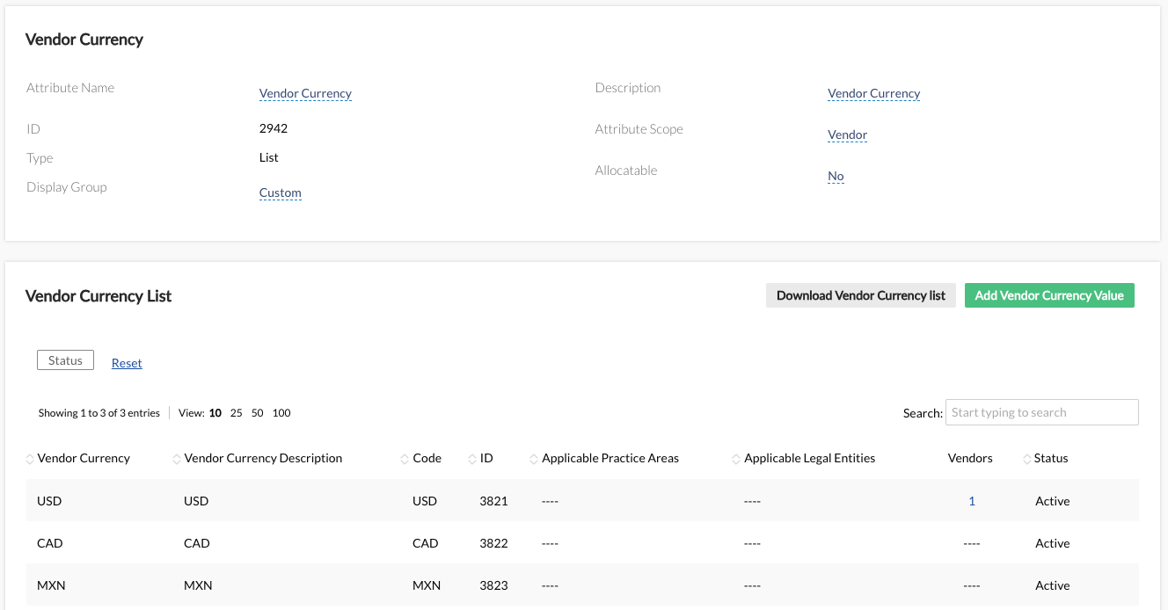The height and width of the screenshot is (610, 1168).
Task: Change the Allocatable No value
Action: pos(836,177)
